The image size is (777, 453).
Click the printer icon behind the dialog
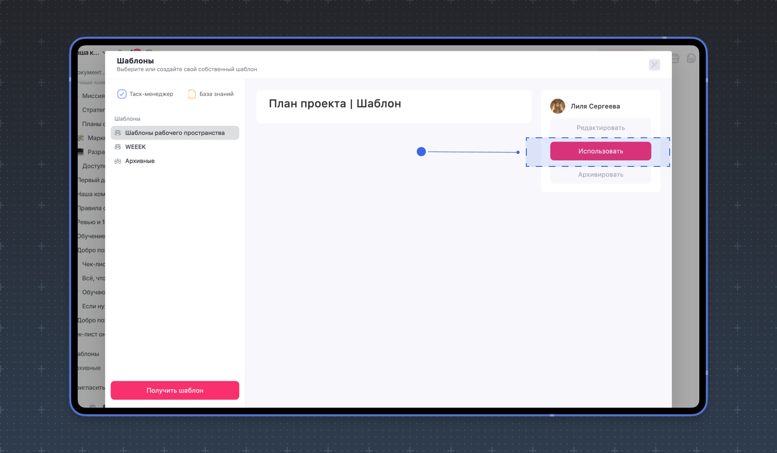tap(676, 59)
